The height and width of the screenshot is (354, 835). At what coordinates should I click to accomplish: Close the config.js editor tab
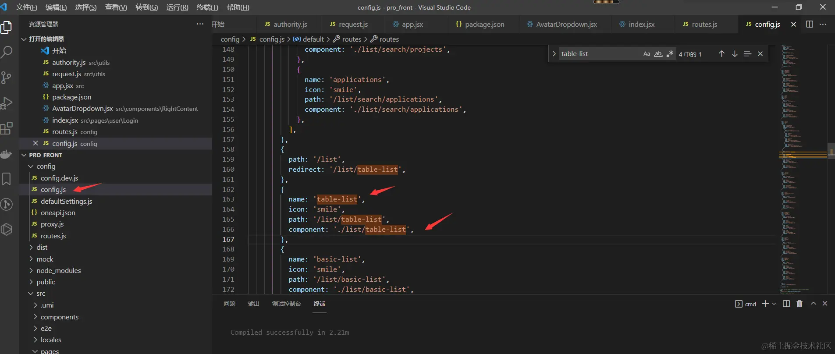pos(793,24)
